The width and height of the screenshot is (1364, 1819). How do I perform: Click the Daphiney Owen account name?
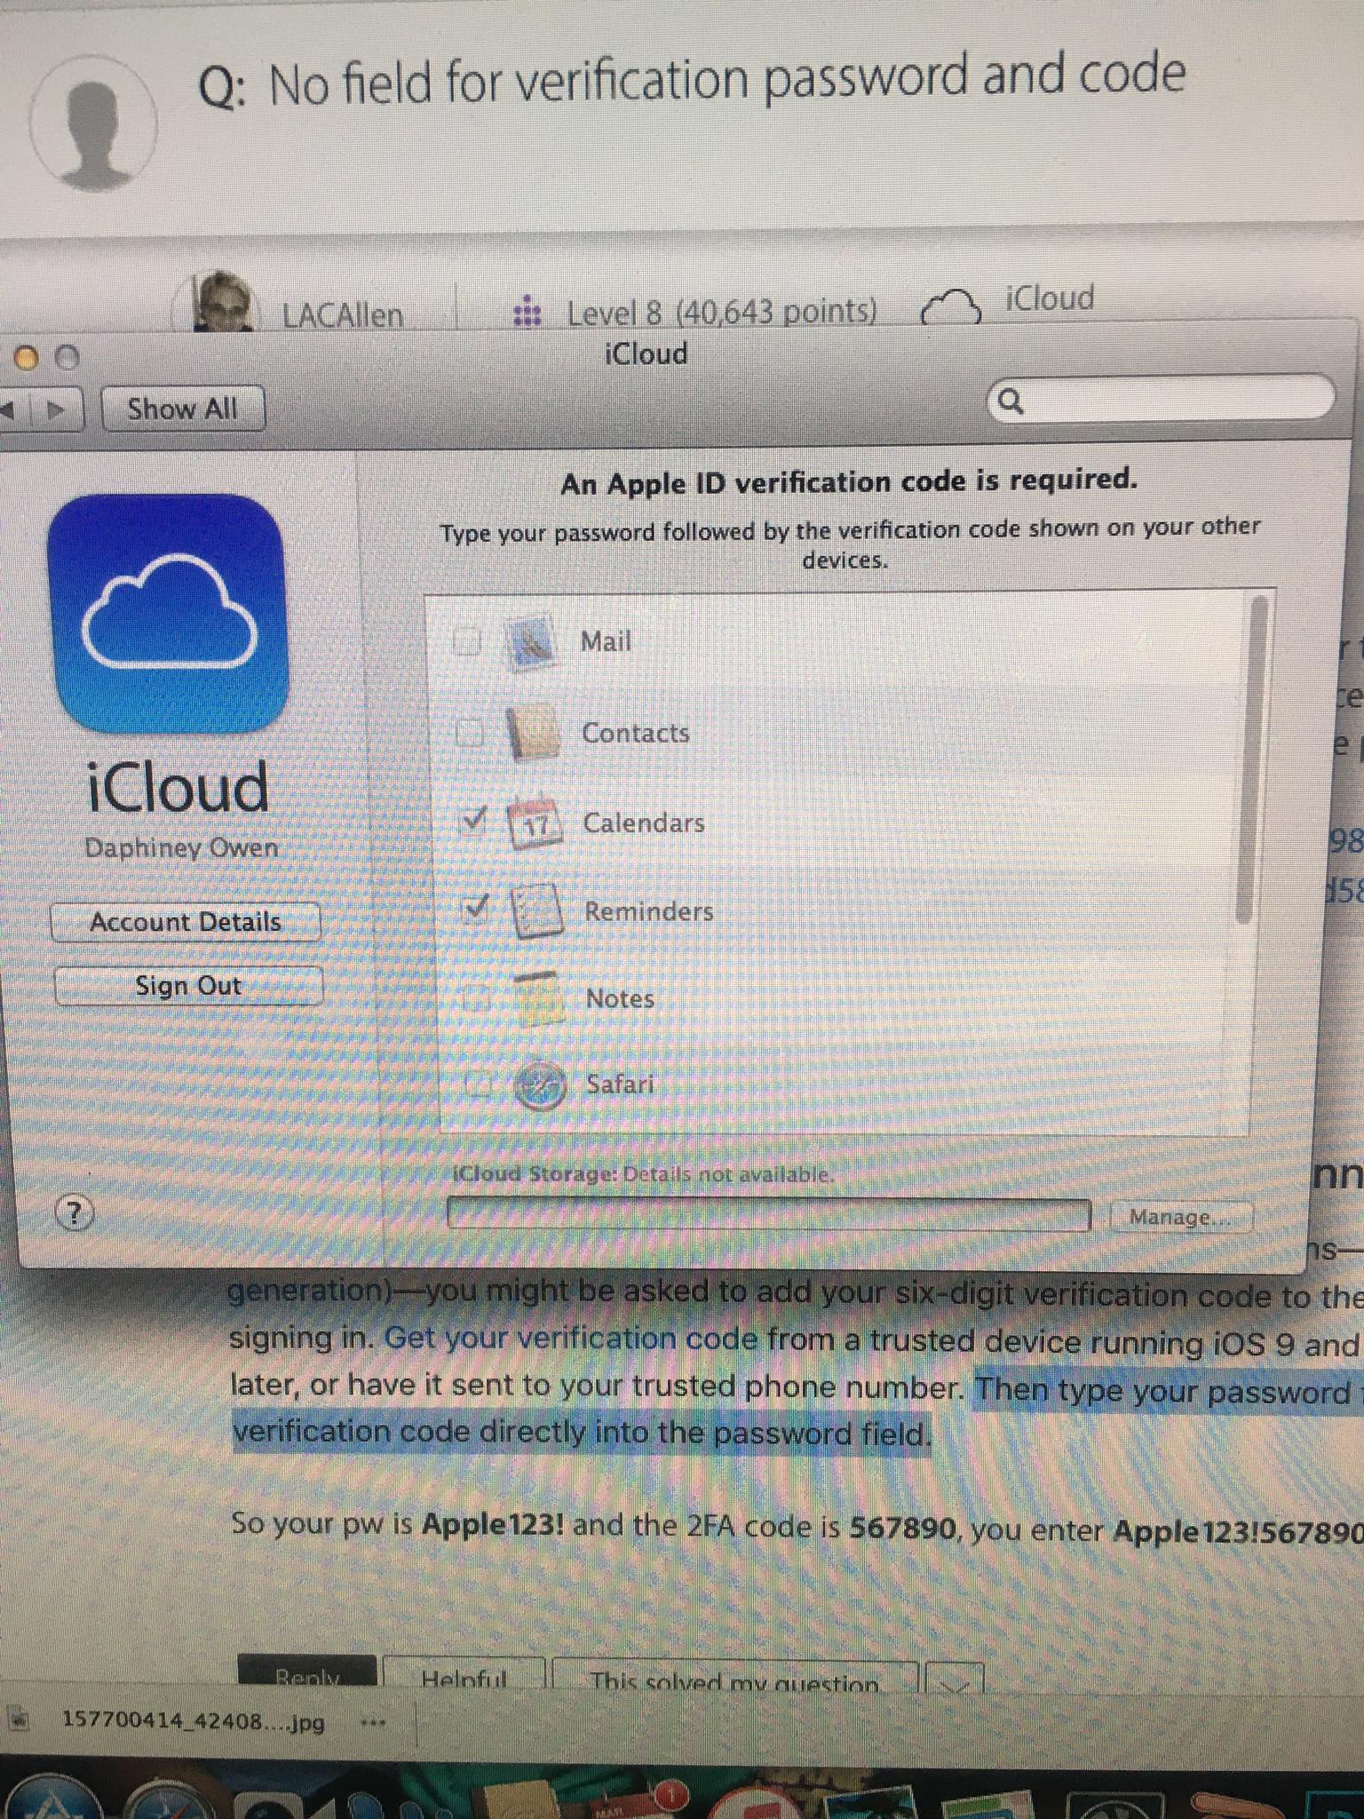181,848
